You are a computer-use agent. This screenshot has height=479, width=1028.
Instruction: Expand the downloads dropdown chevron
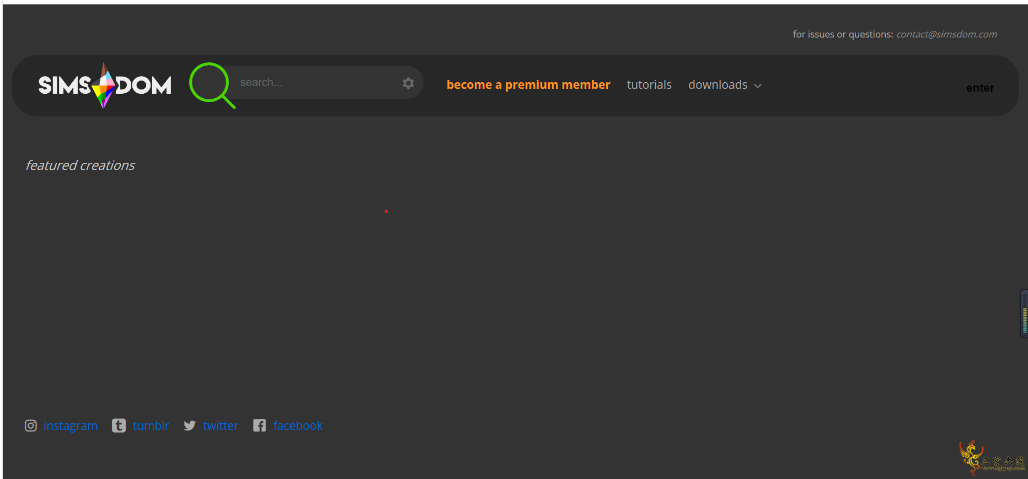coord(758,86)
